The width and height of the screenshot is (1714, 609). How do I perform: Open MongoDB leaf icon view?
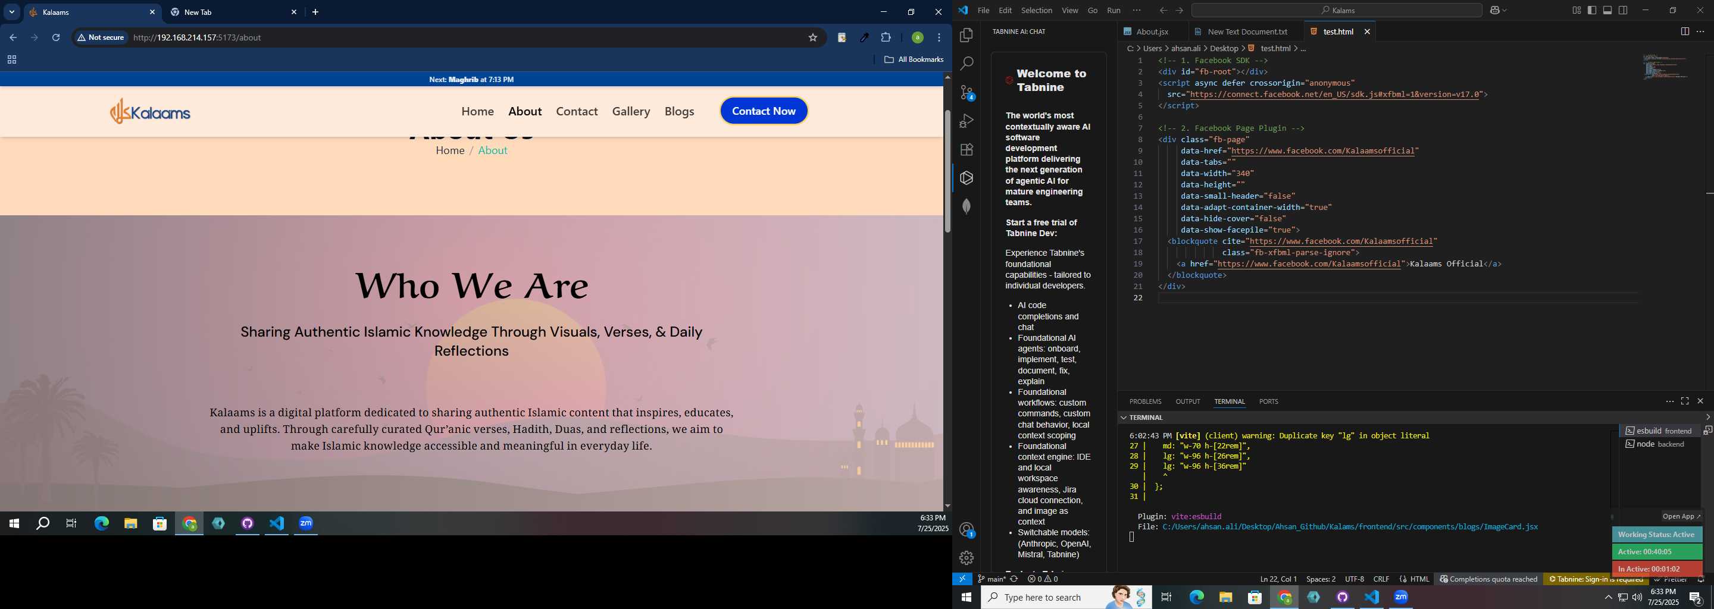[966, 207]
